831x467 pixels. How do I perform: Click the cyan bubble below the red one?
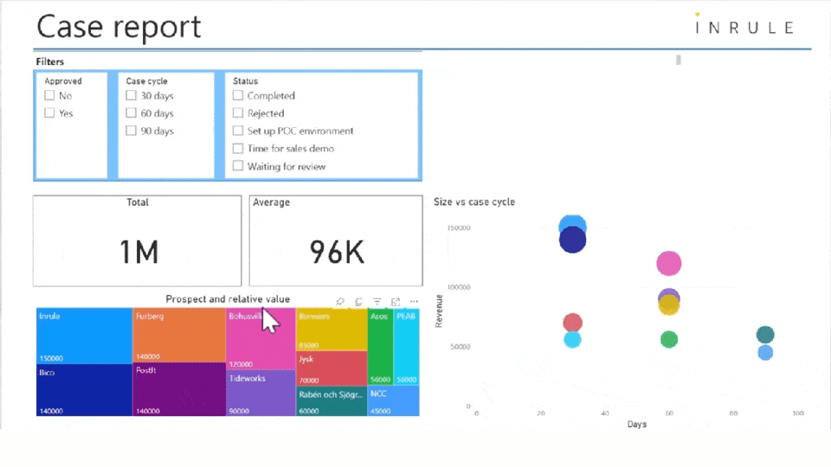point(572,340)
